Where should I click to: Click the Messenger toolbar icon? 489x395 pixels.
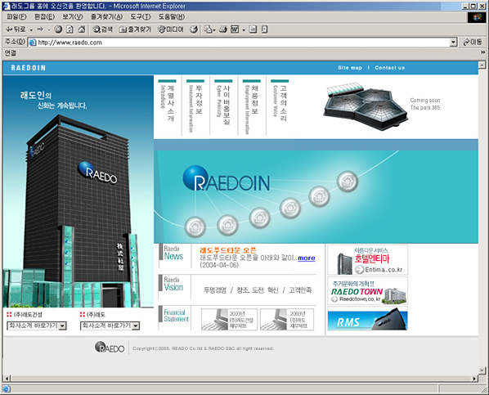pos(264,29)
